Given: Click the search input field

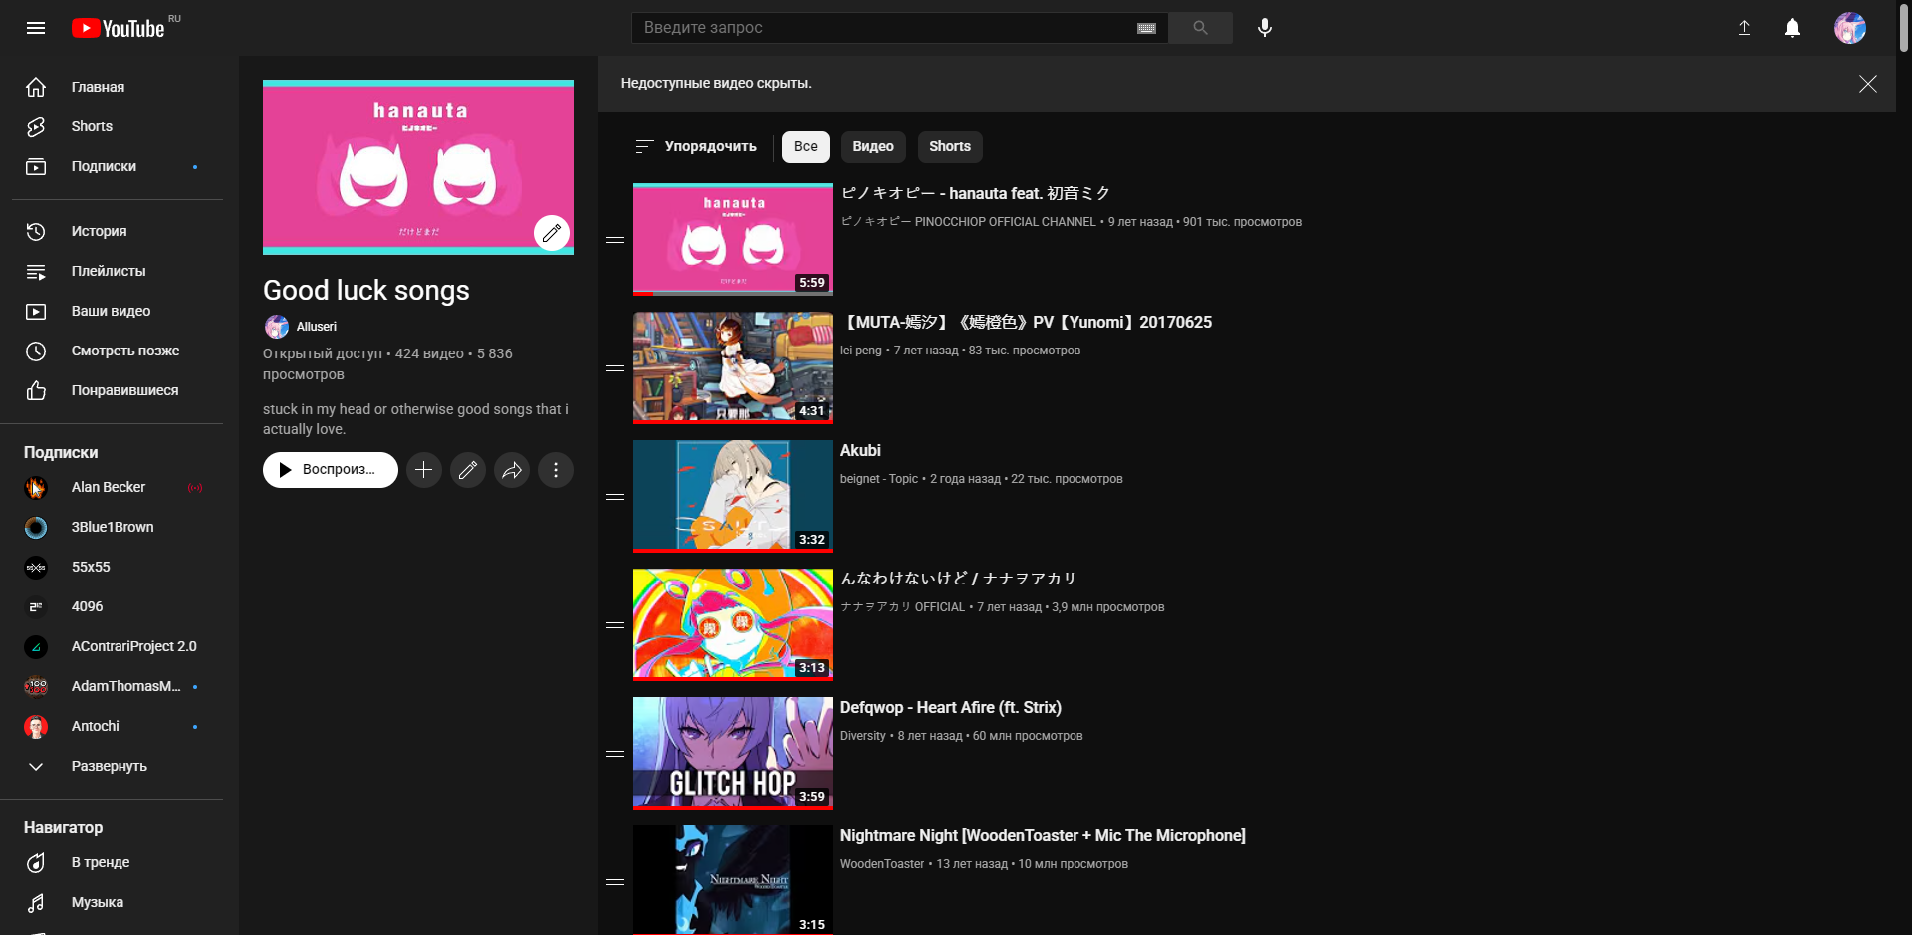Looking at the screenshot, I should (884, 28).
